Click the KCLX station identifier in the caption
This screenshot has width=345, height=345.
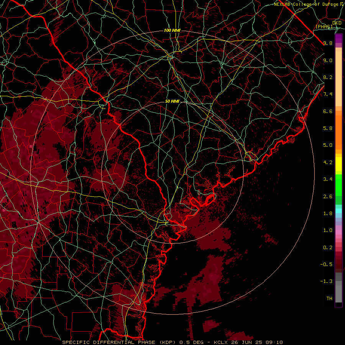click(x=222, y=342)
